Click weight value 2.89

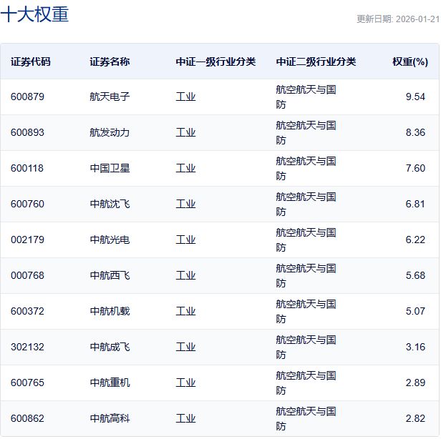click(415, 383)
